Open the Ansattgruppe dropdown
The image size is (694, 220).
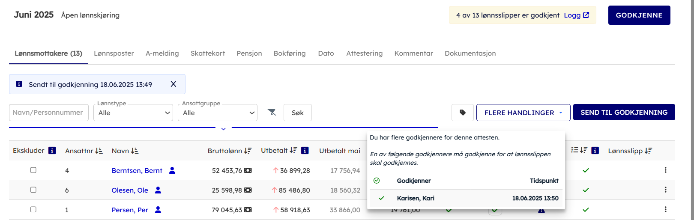(x=218, y=113)
